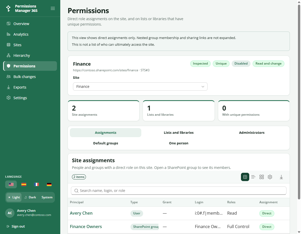Collapse sidebar with hamburger menu icon
The height and width of the screenshot is (234, 301).
(53, 9)
